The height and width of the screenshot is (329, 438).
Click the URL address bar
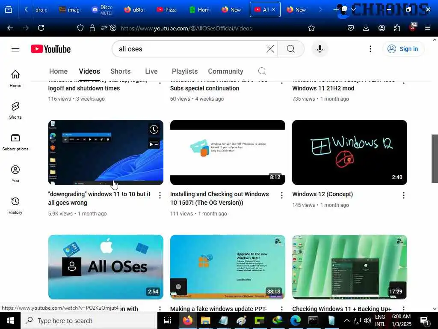tap(186, 28)
